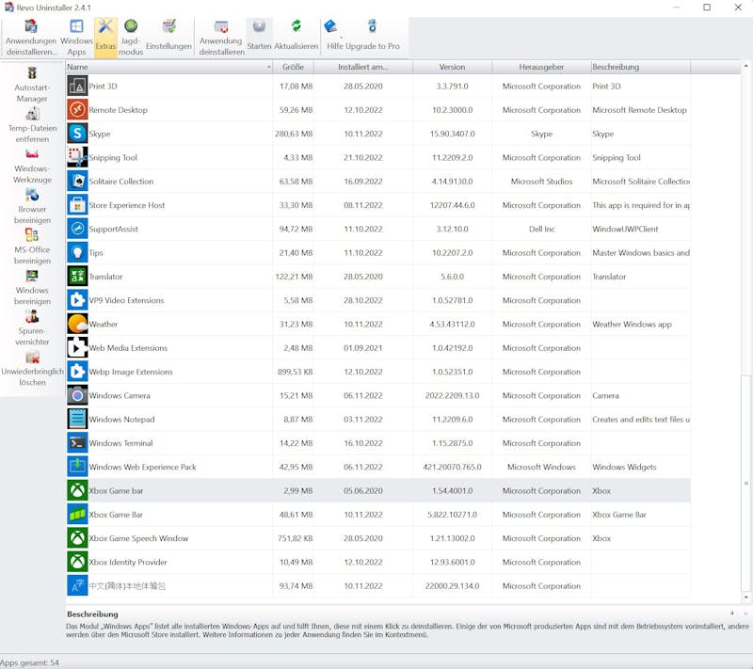Select the Snipping Tool app icon
The image size is (753, 669).
tap(77, 157)
